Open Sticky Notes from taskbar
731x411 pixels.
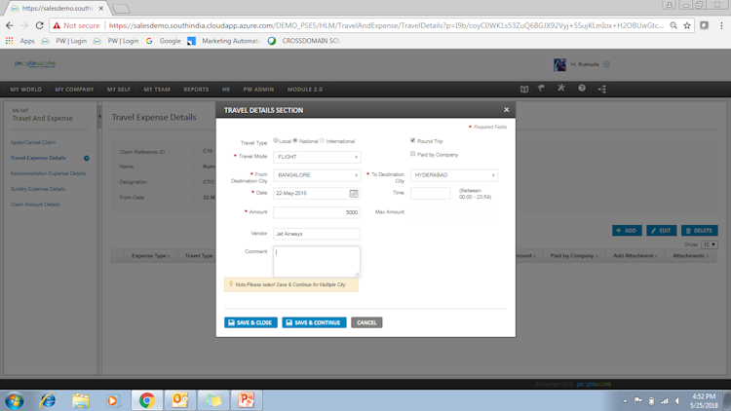pos(213,400)
